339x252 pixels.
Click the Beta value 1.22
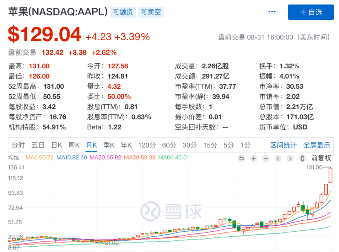point(115,127)
